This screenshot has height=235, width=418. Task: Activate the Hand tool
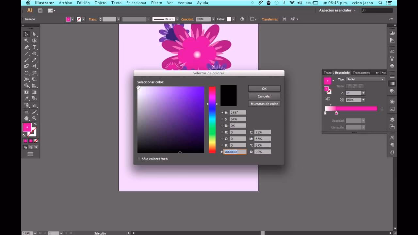coord(26,117)
